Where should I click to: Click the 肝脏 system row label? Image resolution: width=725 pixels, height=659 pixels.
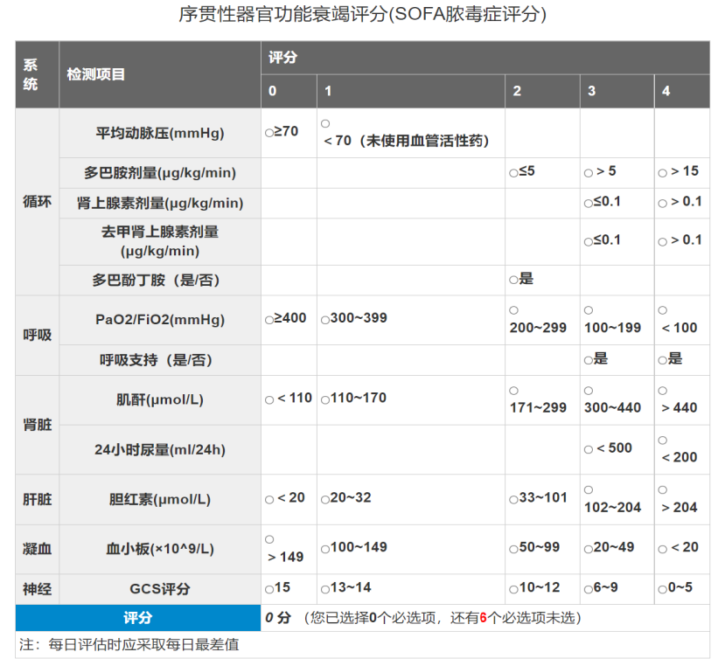(37, 499)
